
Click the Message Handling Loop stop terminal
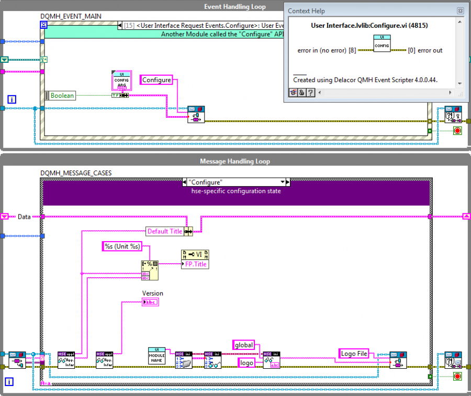(x=457, y=376)
